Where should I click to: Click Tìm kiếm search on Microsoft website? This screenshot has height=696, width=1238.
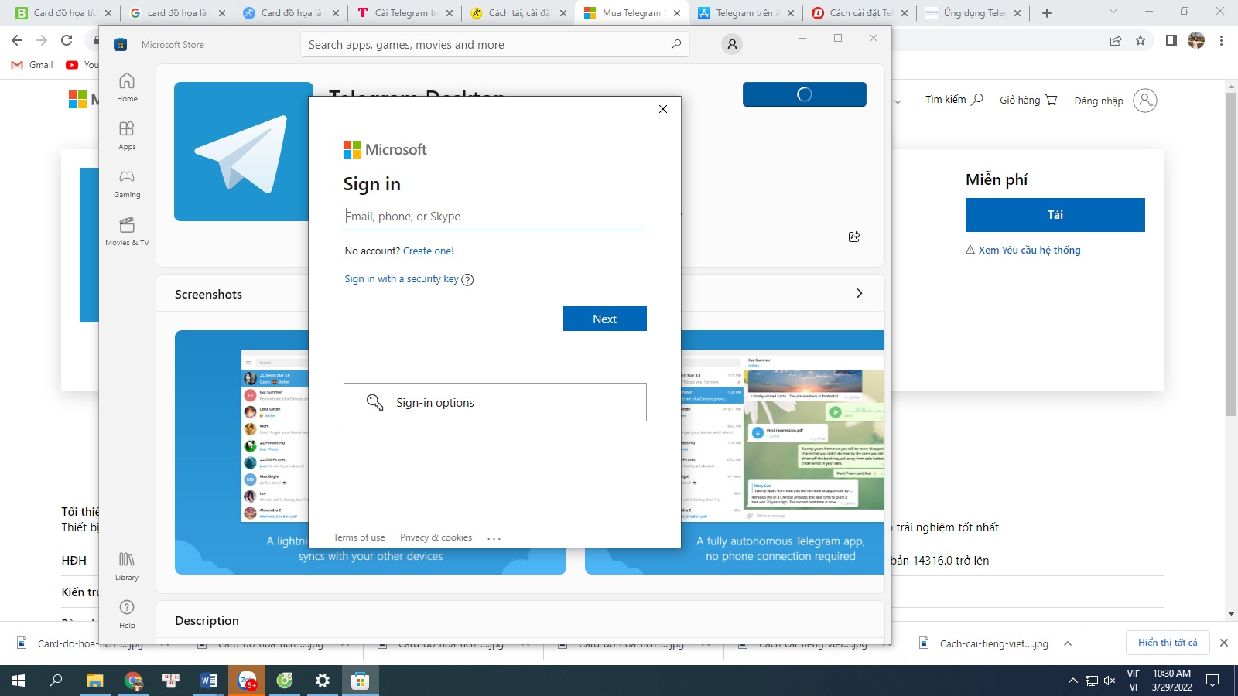point(954,100)
